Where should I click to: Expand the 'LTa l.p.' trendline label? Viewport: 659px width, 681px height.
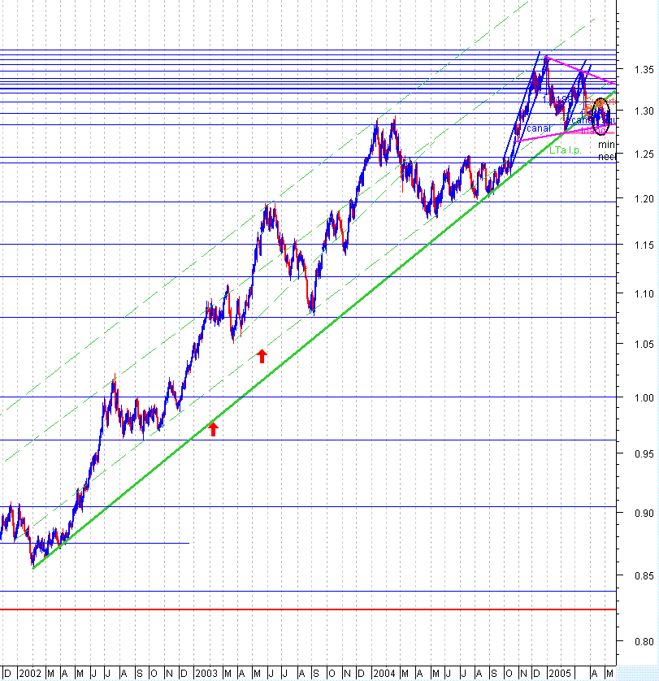click(565, 150)
